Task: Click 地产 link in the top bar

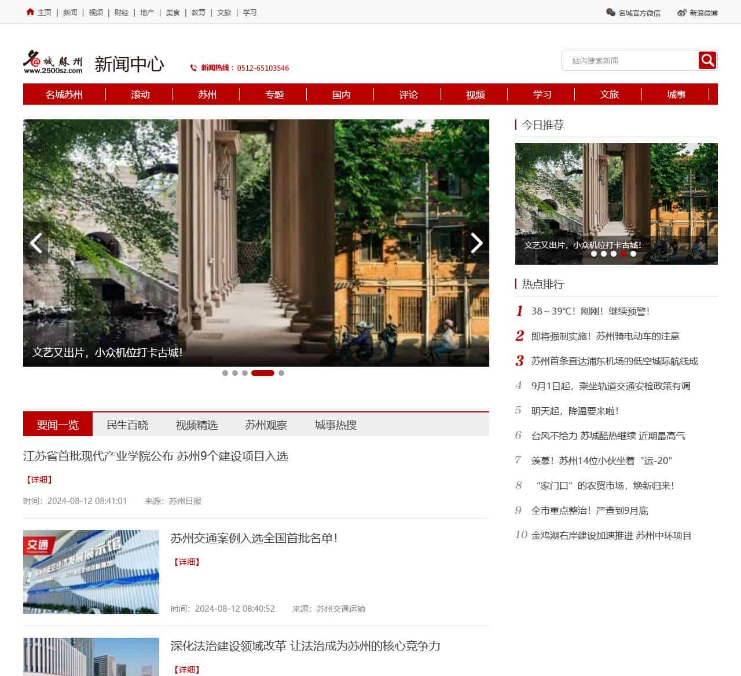Action: 147,12
